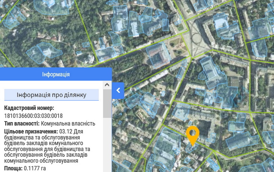Viewport: 274px width, 172px height.
Task: Select the parcel beneath the orange pin
Action: coord(192,148)
